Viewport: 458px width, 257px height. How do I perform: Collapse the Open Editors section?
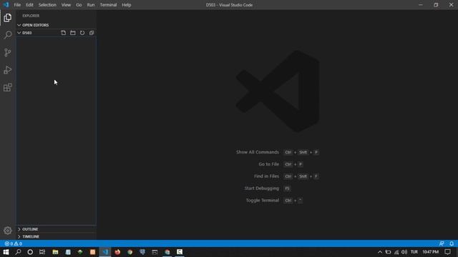coord(57,25)
